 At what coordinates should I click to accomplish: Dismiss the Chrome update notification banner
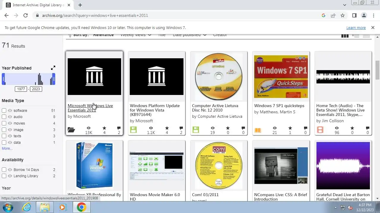[373, 28]
